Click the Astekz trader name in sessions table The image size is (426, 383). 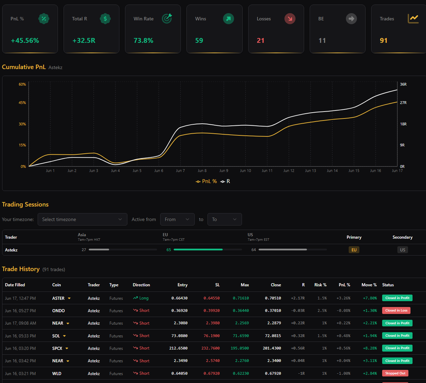tap(11, 250)
